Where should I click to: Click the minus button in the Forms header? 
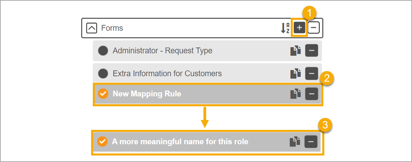pos(314,28)
